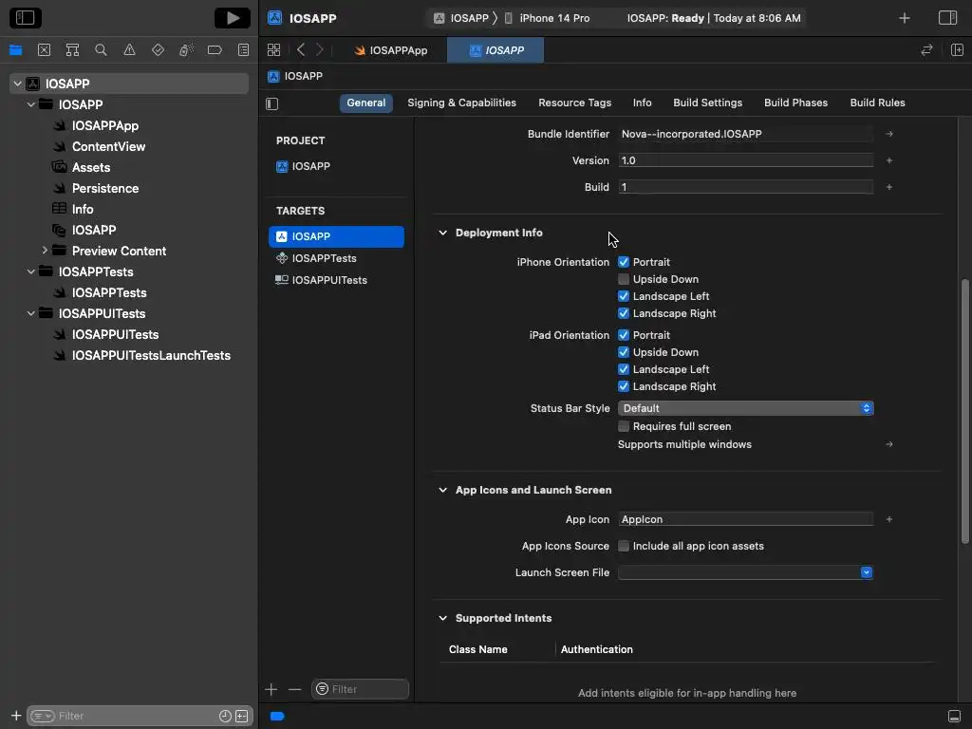Image resolution: width=972 pixels, height=729 pixels.
Task: Run the app with the Play button
Action: [233, 18]
